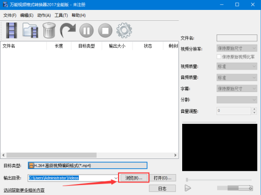Click the 文件名 input field
This screenshot has height=195, width=261.
tap(237, 38)
